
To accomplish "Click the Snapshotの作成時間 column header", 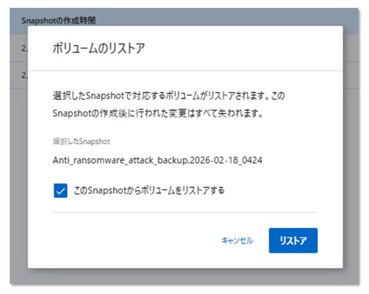I will pyautogui.click(x=60, y=20).
